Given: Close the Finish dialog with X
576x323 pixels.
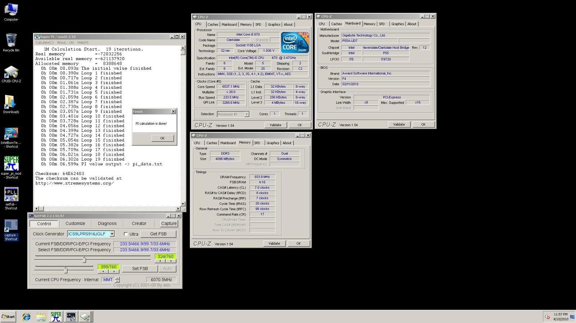Looking at the screenshot, I should [173, 111].
